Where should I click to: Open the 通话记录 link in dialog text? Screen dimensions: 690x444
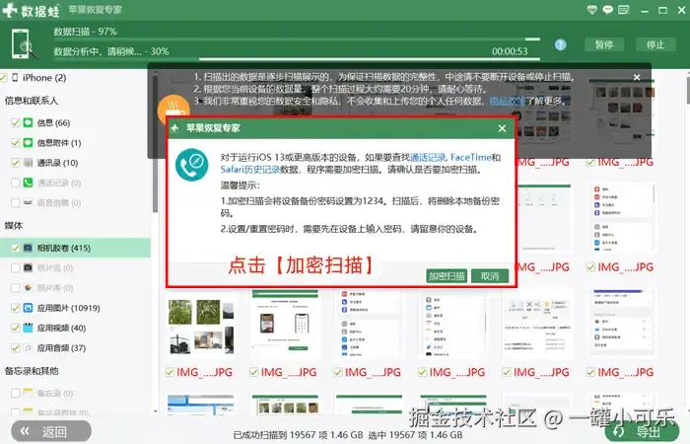[428, 157]
